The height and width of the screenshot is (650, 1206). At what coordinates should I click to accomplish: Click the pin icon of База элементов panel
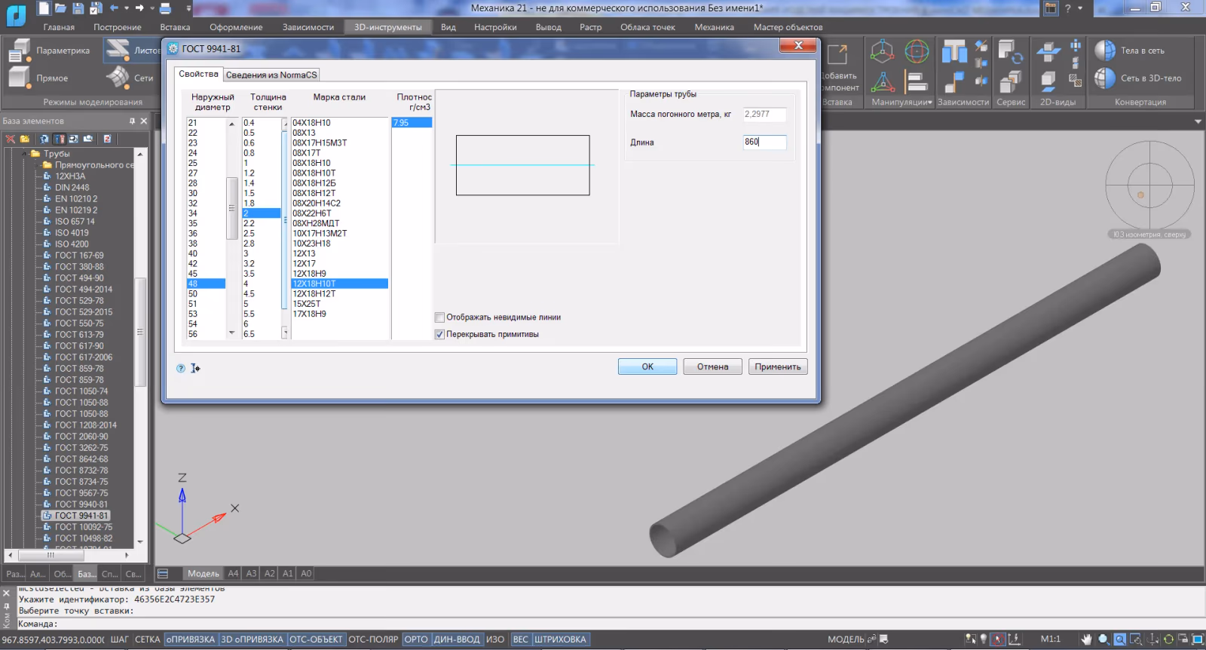pos(132,121)
